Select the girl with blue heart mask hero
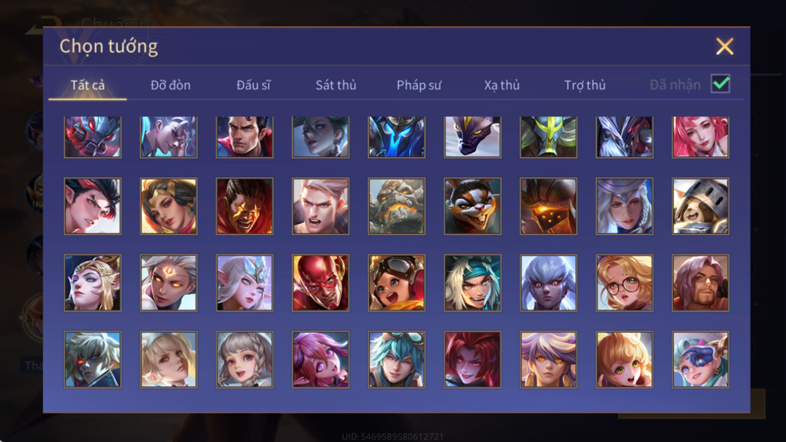The width and height of the screenshot is (786, 442). pos(700,360)
